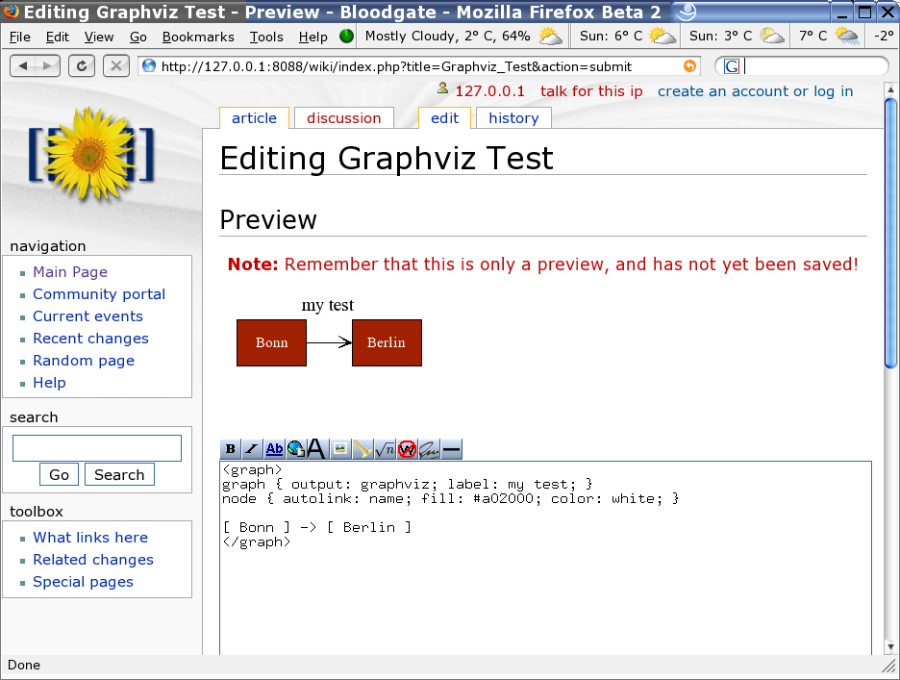Insert horizontal line from edit toolbar
Image resolution: width=900 pixels, height=680 pixels.
point(451,449)
